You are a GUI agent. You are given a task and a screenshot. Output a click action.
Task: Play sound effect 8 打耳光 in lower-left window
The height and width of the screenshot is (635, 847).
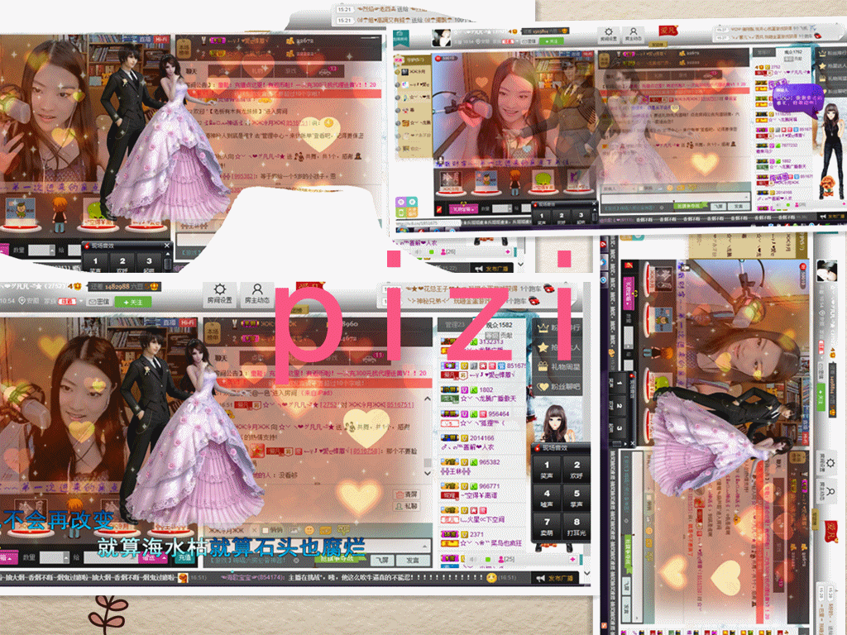(577, 527)
